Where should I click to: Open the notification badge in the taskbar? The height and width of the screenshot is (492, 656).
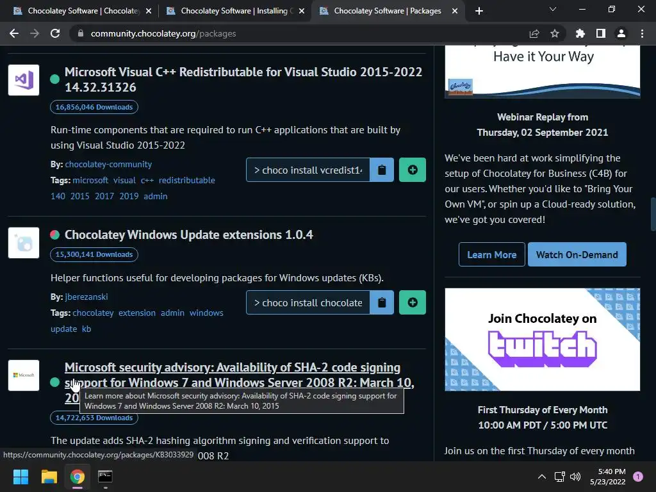638,477
